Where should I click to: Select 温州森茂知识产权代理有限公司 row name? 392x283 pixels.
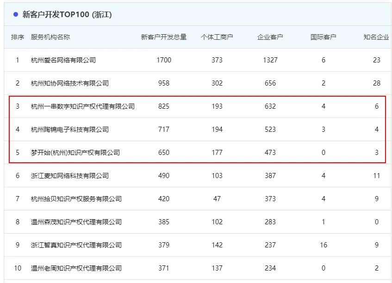pos(76,222)
